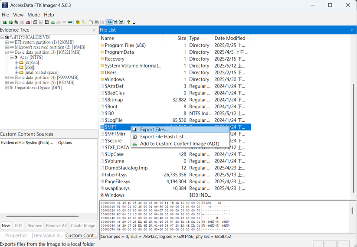Click the Create Image button
The image size is (357, 247).
coord(83,226)
